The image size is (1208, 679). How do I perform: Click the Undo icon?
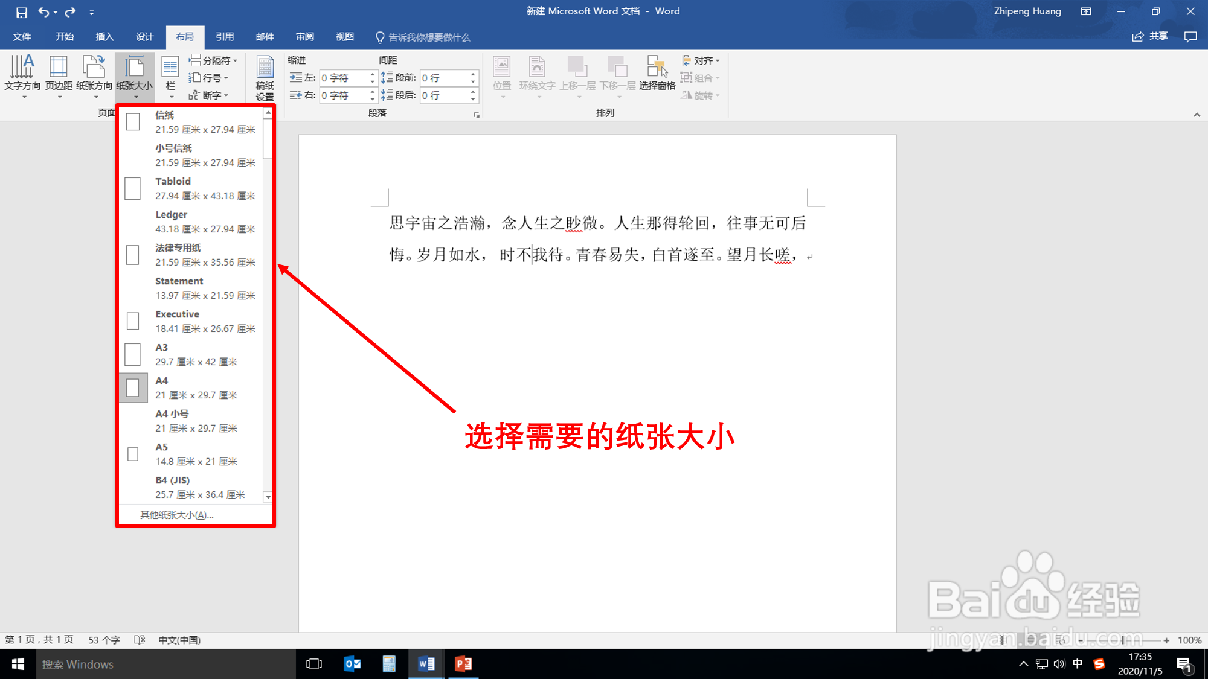click(x=43, y=12)
